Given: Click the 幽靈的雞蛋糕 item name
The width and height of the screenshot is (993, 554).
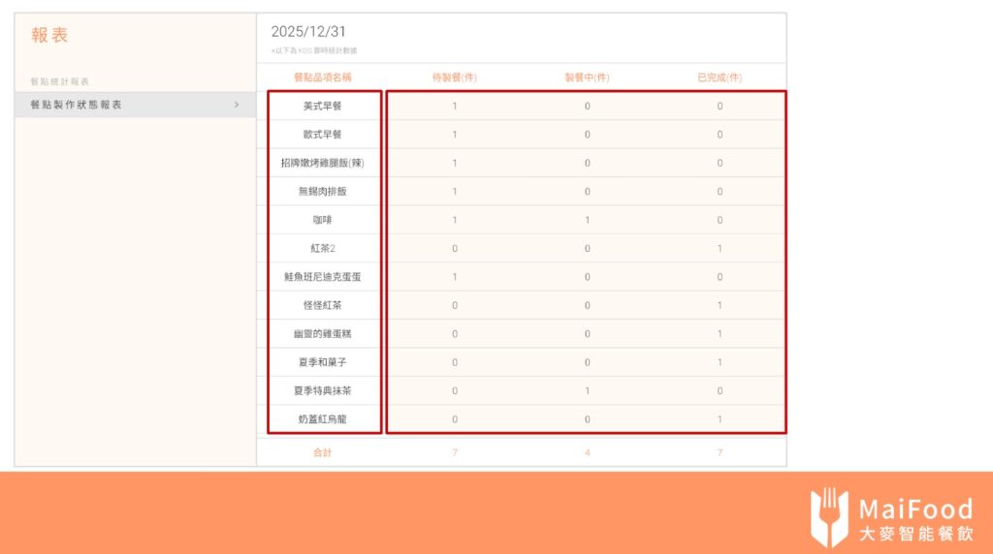Looking at the screenshot, I should 323,334.
